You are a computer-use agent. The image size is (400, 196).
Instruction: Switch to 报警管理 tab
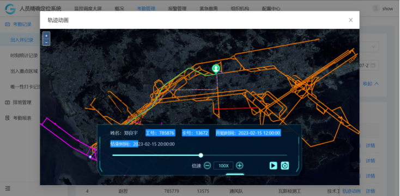click(x=177, y=9)
